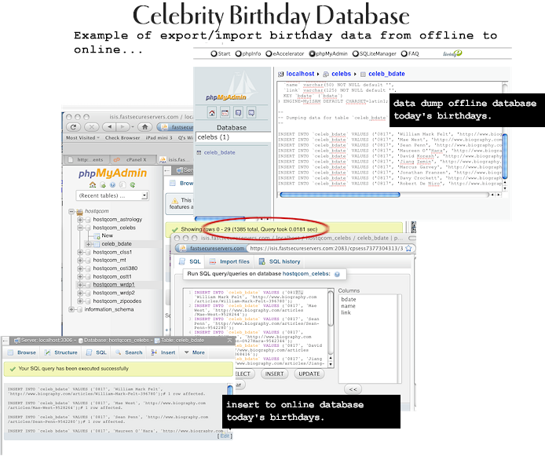Switch to the Import files tab
This screenshot has height=456, width=545.
229,261
